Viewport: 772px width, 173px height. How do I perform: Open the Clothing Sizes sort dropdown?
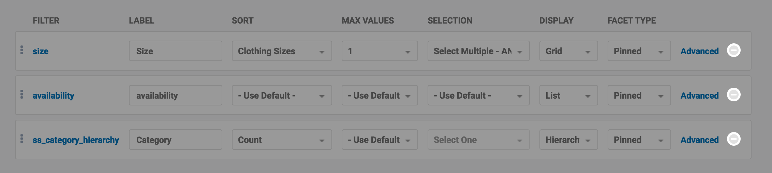282,51
